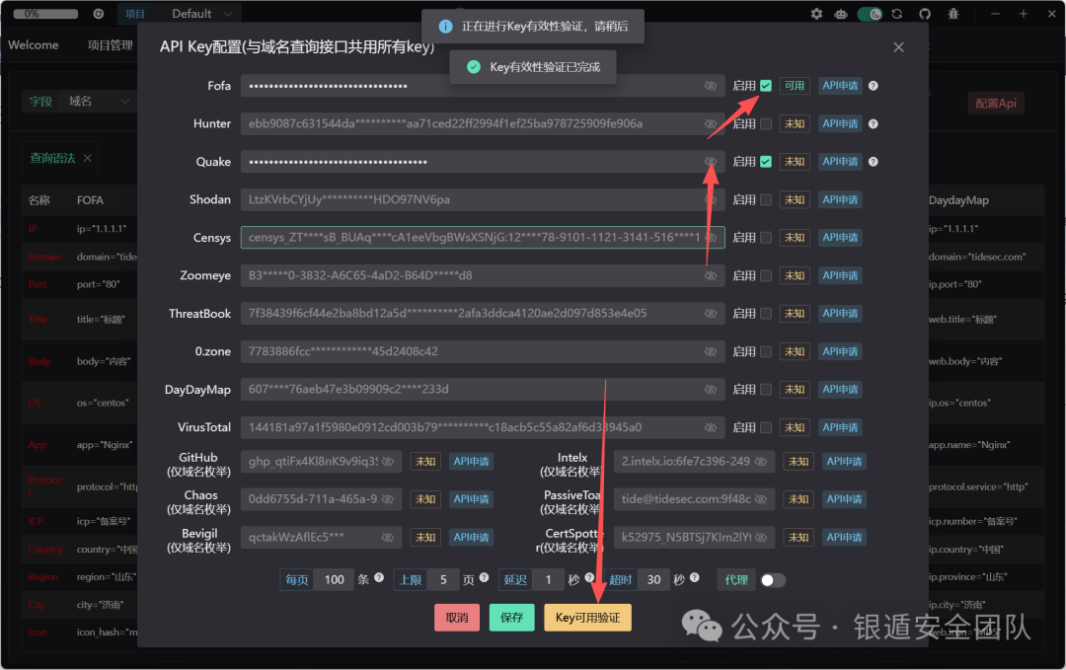Click 取消 cancel button

click(x=457, y=618)
